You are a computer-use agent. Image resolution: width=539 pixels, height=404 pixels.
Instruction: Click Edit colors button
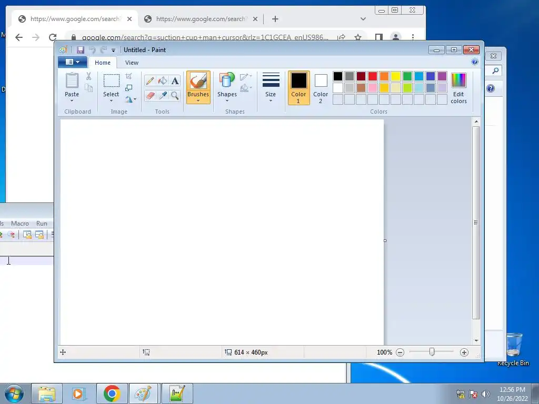(x=458, y=88)
